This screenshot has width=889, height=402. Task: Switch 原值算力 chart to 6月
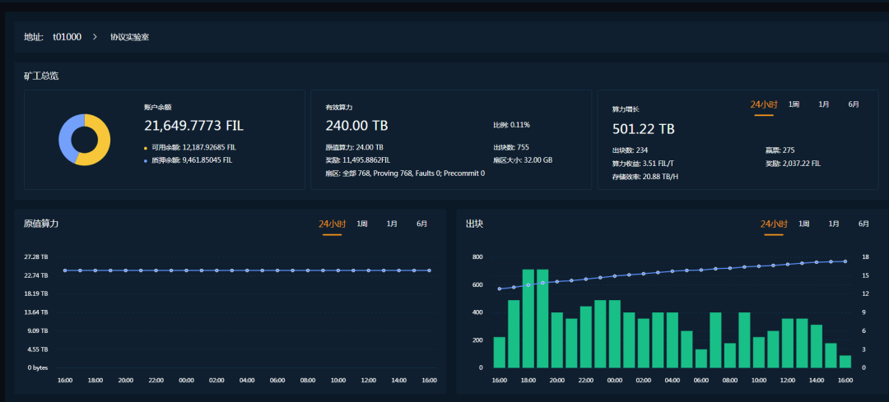pos(421,224)
